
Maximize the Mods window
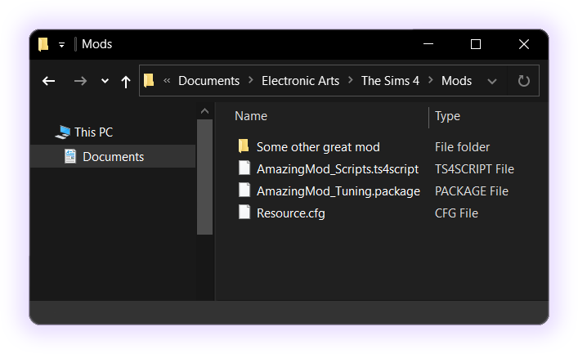click(x=476, y=44)
